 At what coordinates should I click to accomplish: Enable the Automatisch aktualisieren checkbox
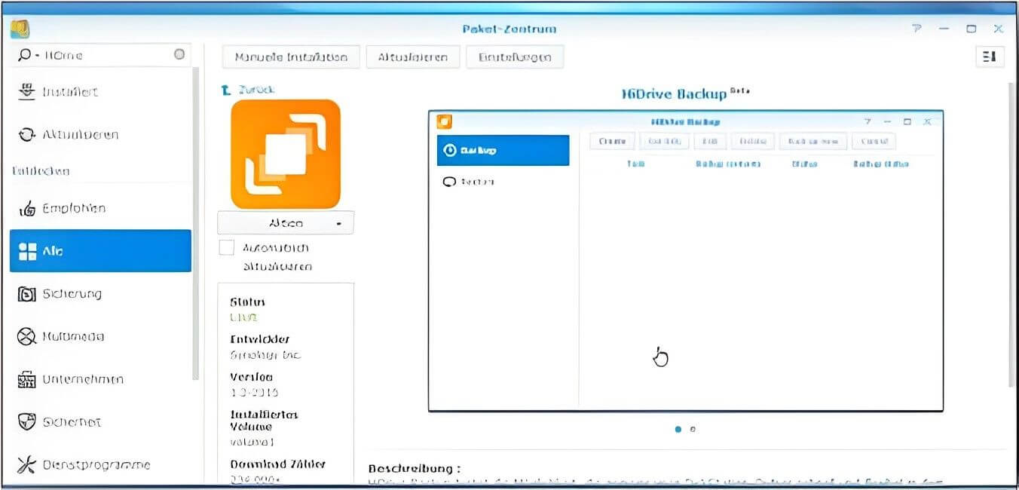pos(226,247)
